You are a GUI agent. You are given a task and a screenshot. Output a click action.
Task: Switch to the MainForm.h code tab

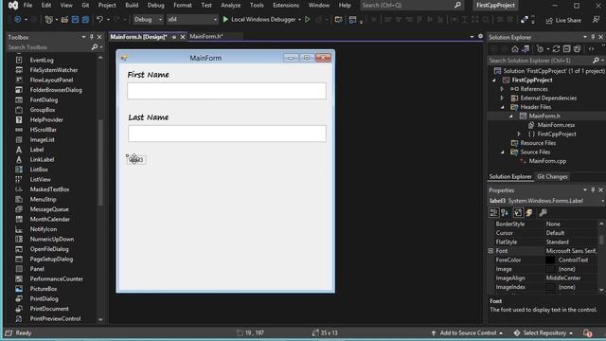coord(206,36)
